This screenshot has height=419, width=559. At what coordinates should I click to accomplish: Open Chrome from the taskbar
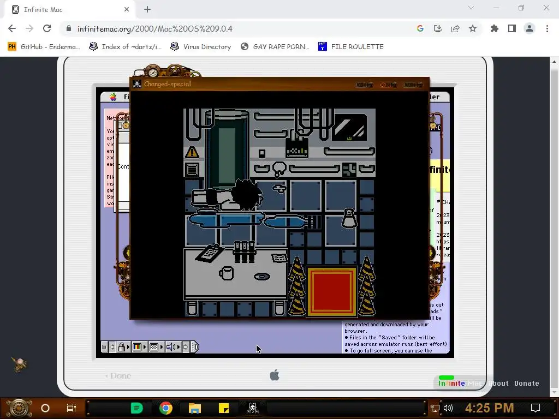(166, 408)
